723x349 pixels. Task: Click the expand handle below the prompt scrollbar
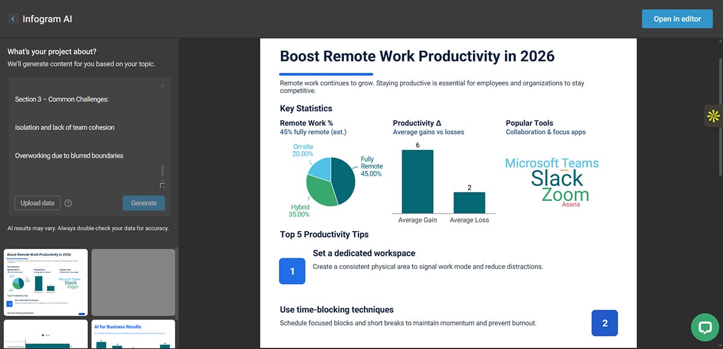(162, 186)
